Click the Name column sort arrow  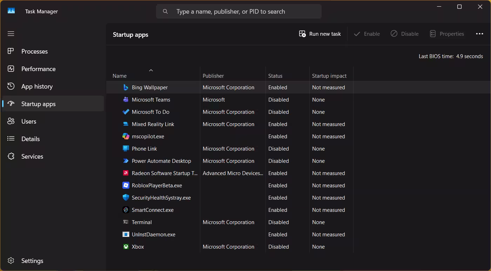151,70
